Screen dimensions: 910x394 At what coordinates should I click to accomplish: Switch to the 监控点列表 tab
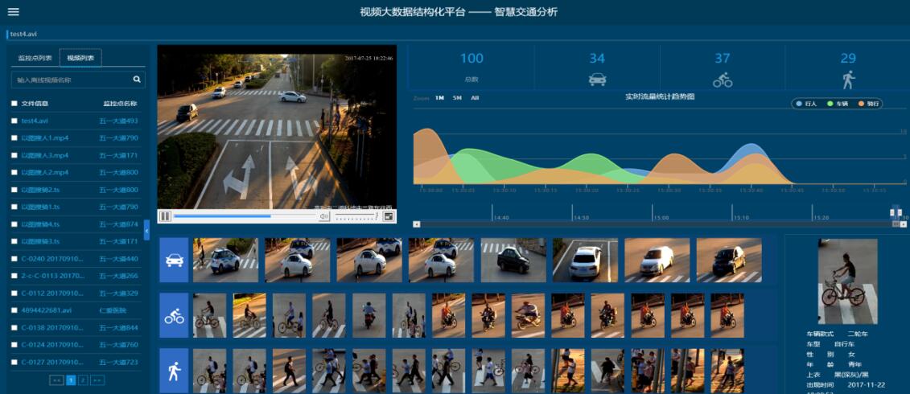click(35, 58)
